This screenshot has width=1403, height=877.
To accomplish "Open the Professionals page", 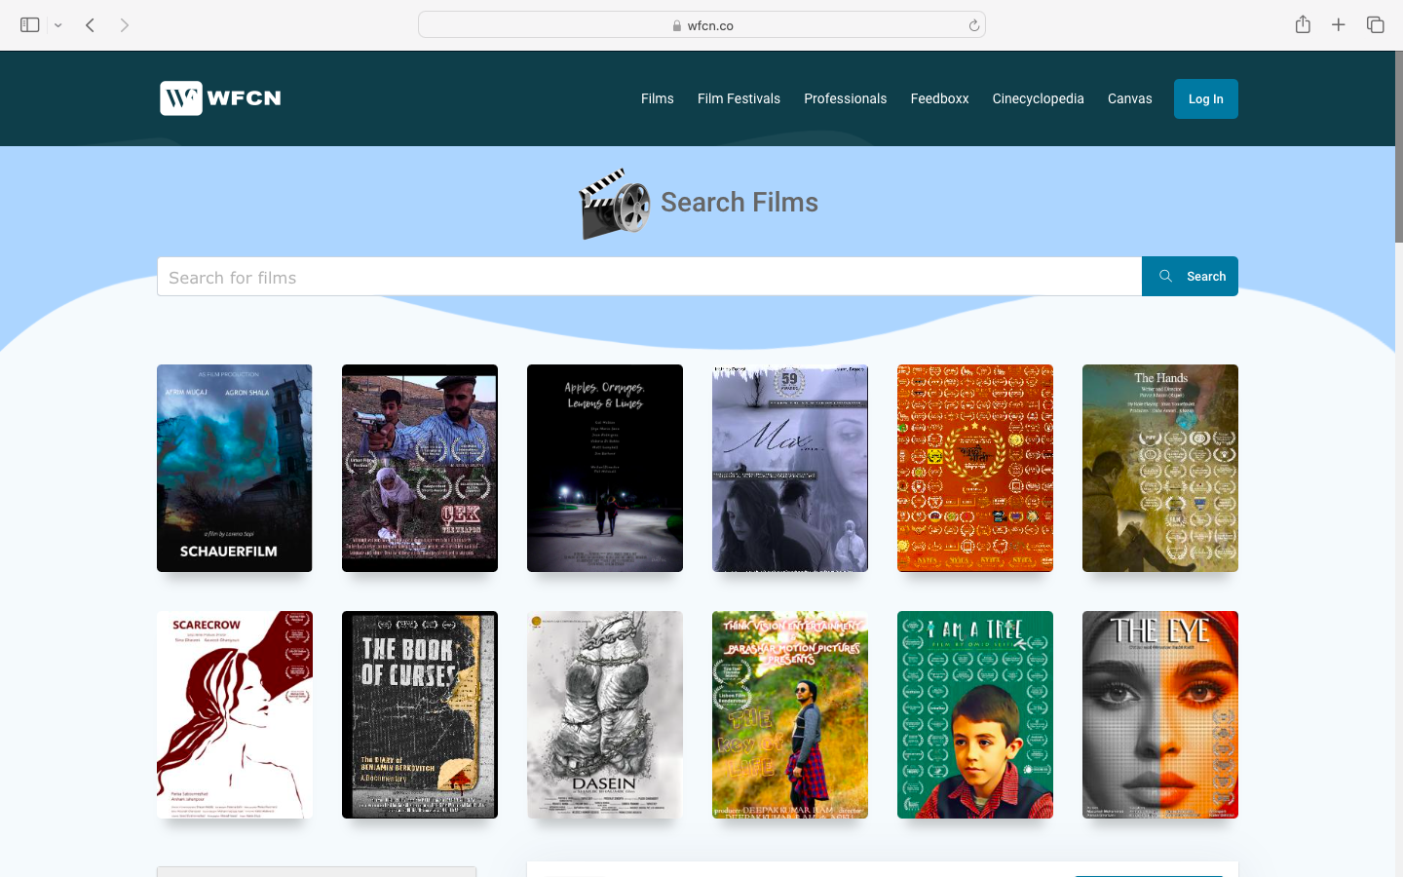I will click(x=845, y=98).
